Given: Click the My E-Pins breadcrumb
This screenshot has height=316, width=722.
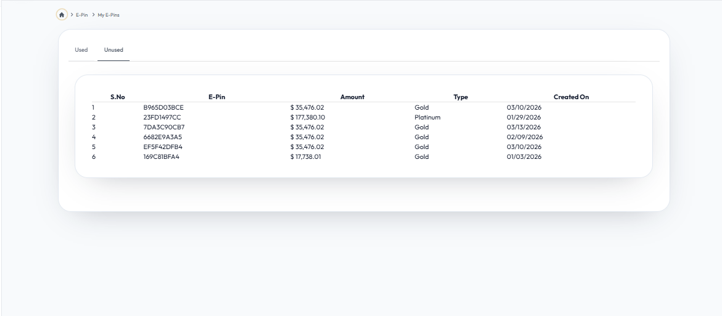Looking at the screenshot, I should click(x=109, y=15).
